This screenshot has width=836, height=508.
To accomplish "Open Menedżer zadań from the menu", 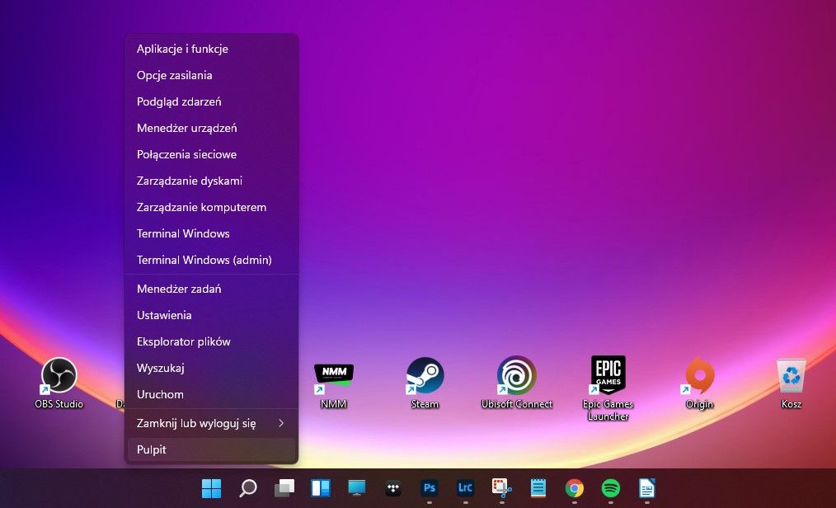I will (x=211, y=289).
